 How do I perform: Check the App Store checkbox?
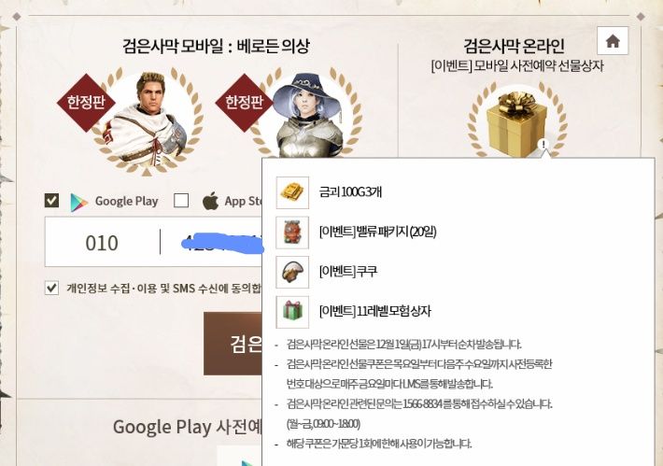pos(181,201)
